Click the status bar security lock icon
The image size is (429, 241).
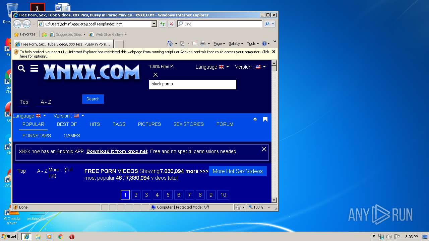238,207
